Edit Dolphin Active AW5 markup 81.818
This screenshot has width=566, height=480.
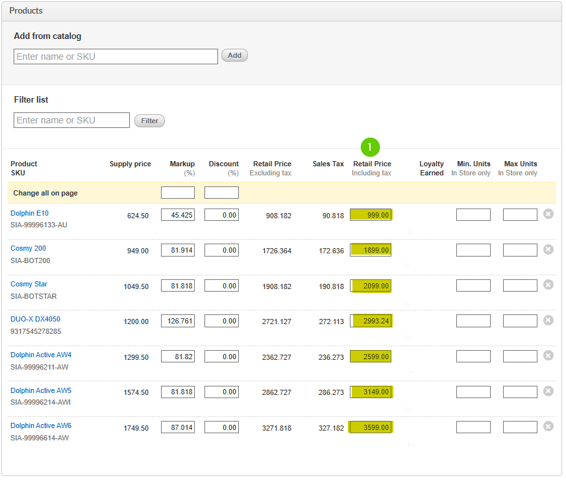tap(178, 392)
